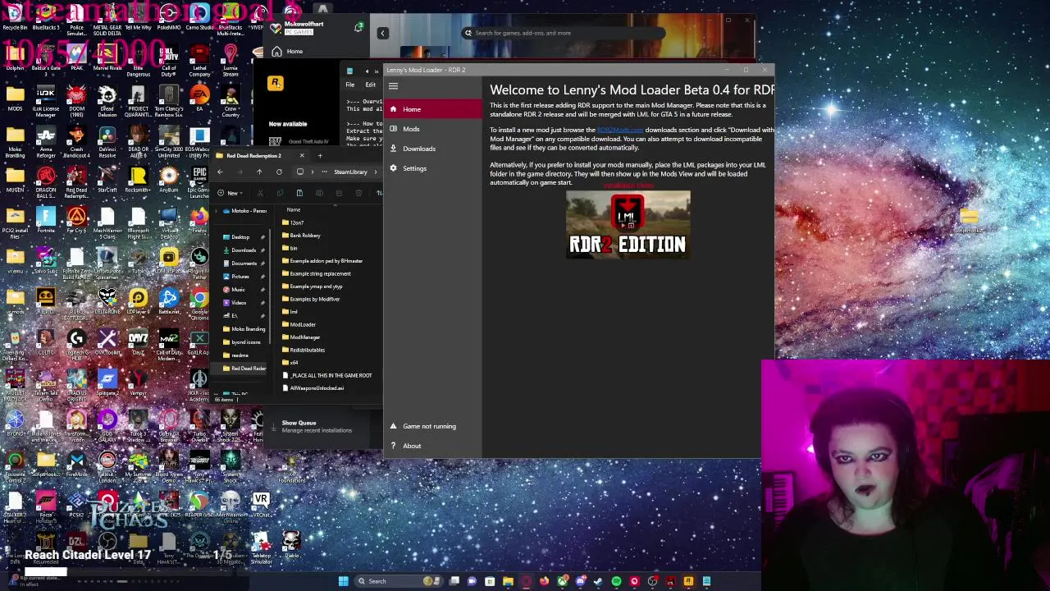Open Steam from taskbar
This screenshot has width=1050, height=591.
point(598,581)
